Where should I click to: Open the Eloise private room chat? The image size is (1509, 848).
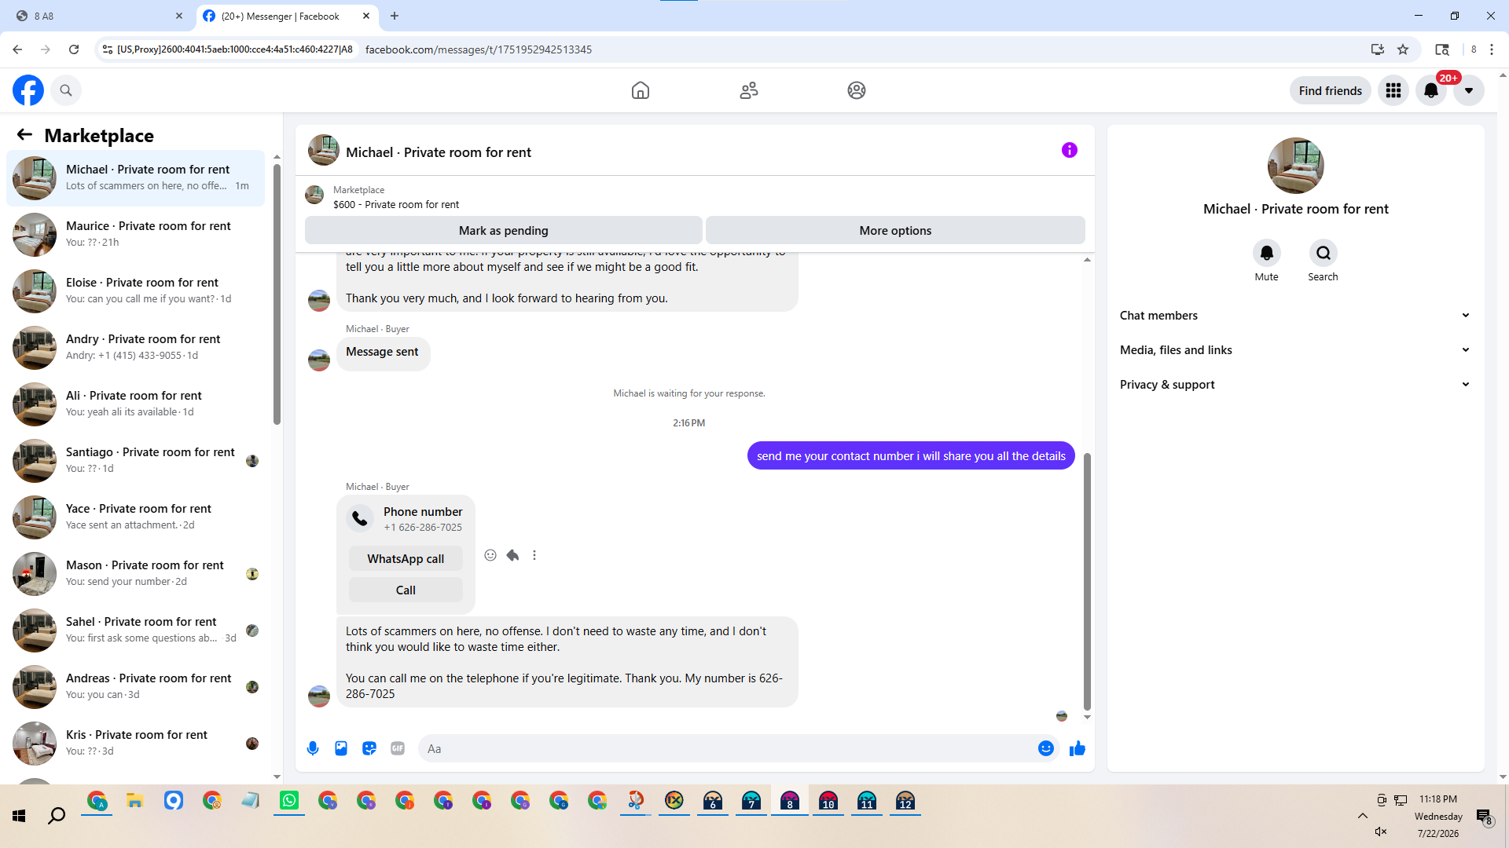pos(135,291)
